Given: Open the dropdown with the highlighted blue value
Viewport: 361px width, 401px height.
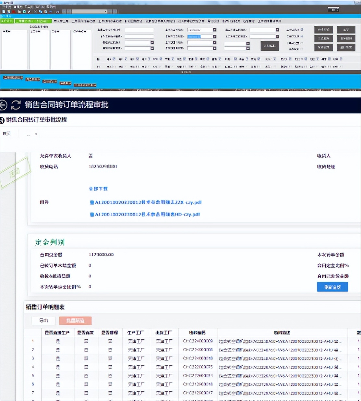Looking at the screenshot, I should pyautogui.click(x=215, y=36).
